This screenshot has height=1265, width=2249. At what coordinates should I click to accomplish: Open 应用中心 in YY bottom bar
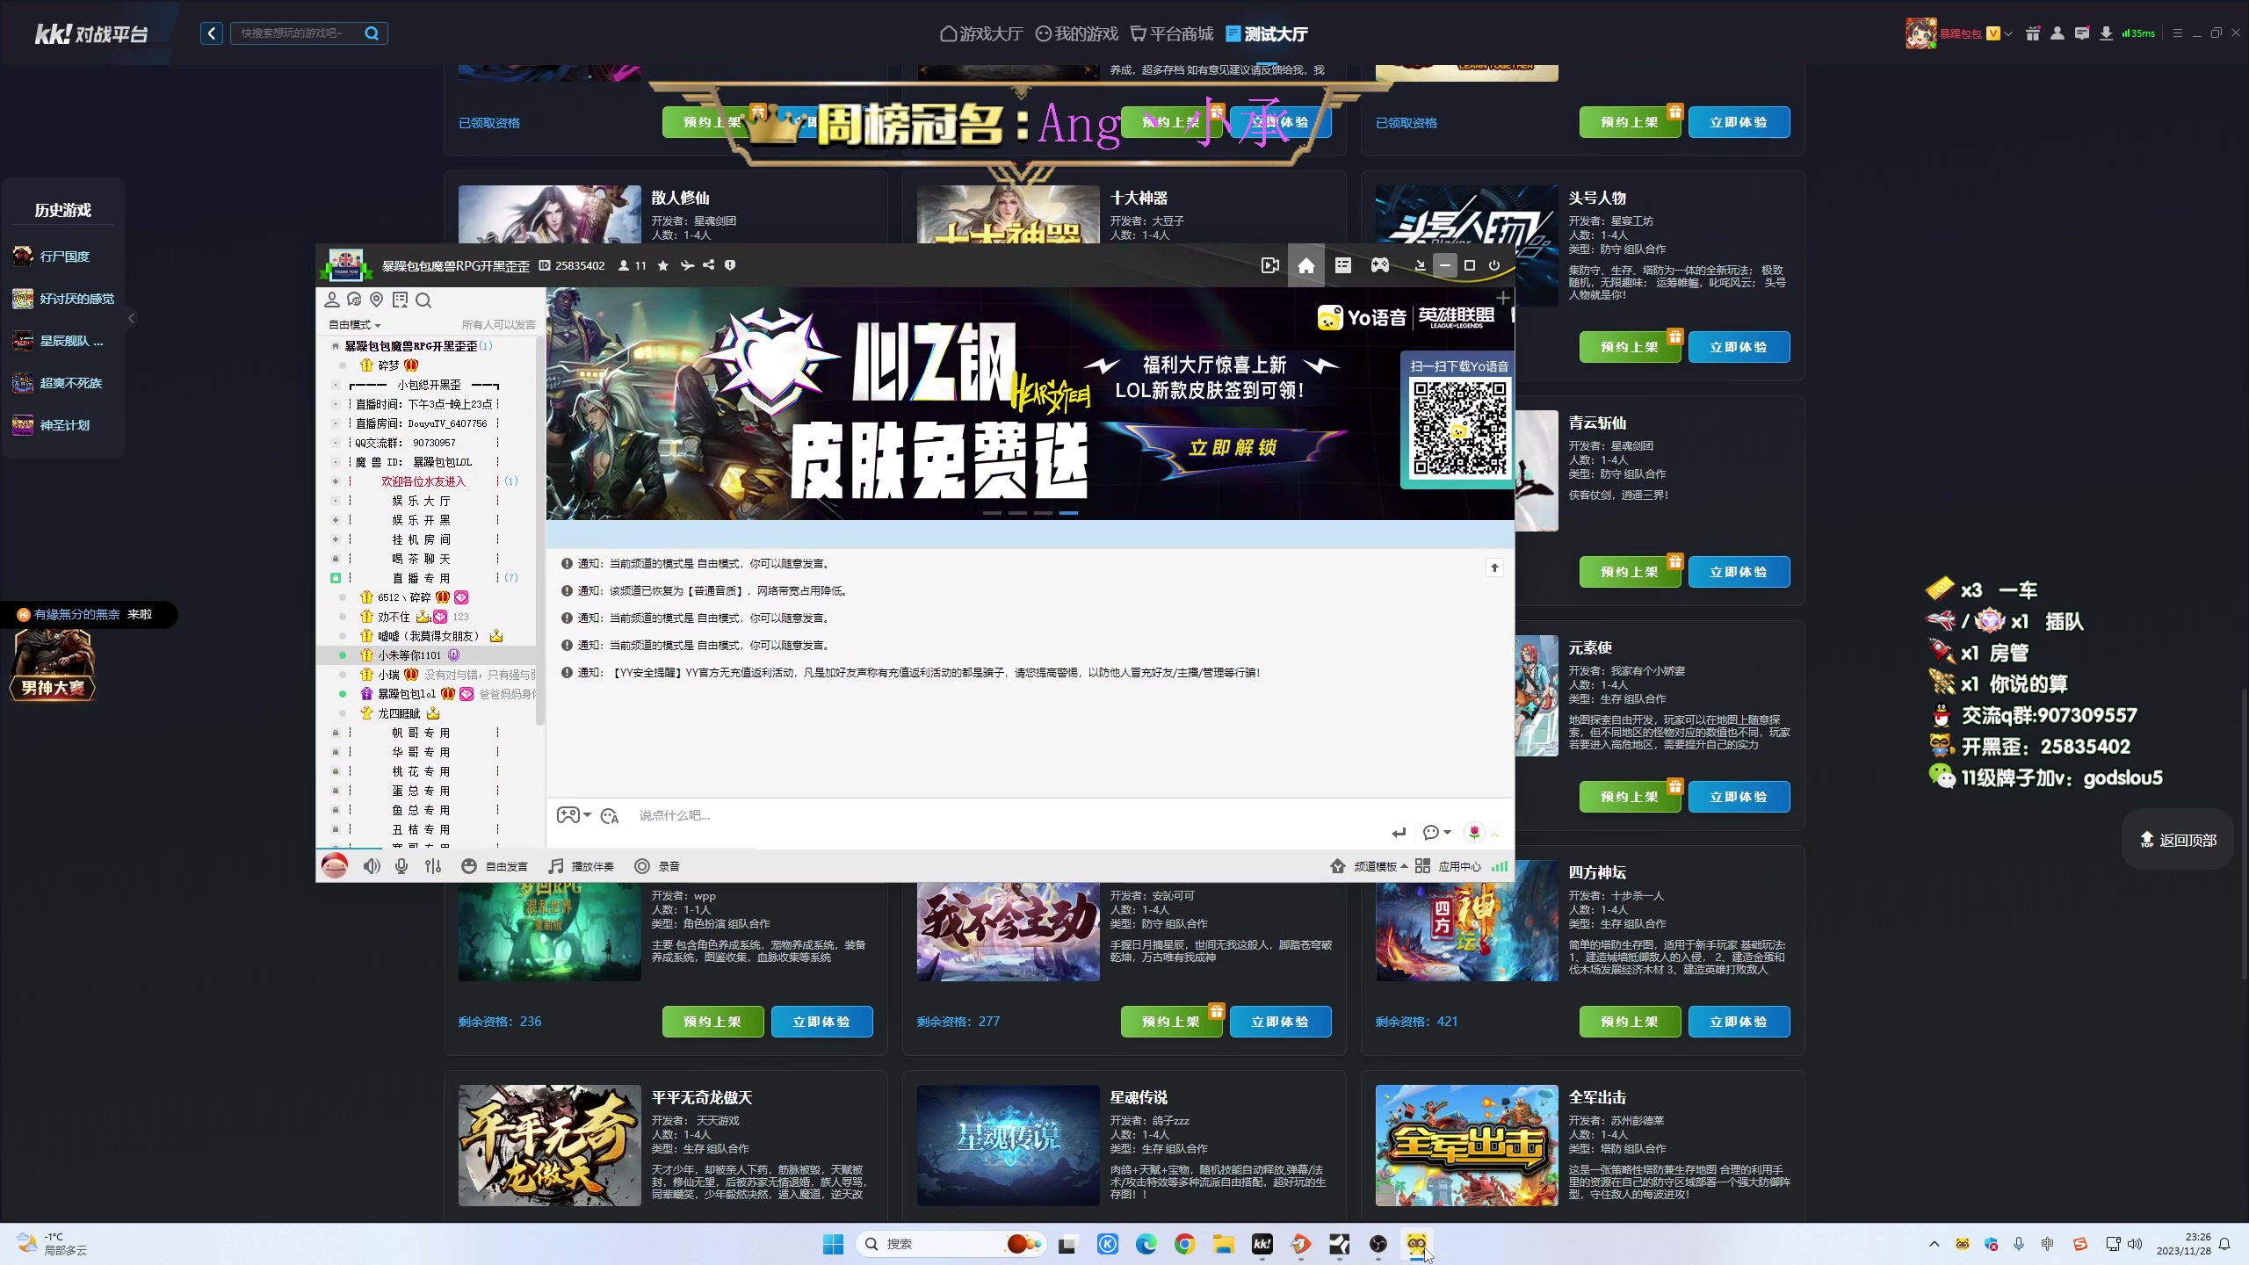click(x=1449, y=866)
